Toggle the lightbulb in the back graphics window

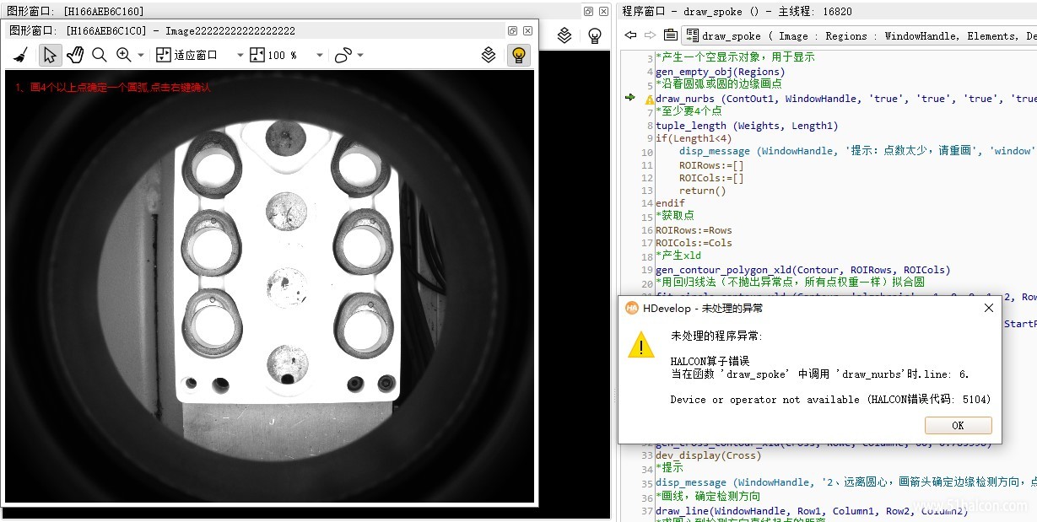(x=595, y=35)
